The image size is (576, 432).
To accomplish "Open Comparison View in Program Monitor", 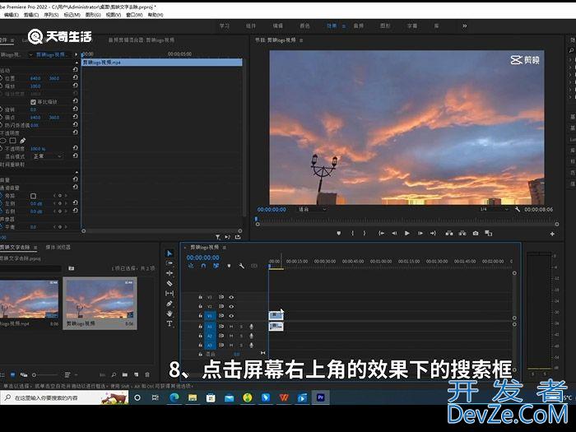I will [488, 233].
